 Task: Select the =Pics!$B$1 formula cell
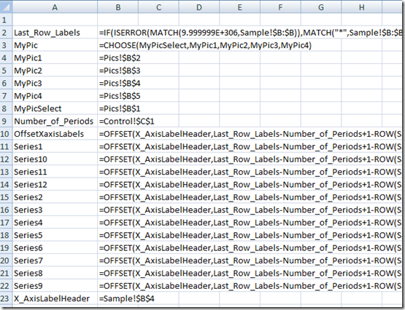tap(117, 108)
